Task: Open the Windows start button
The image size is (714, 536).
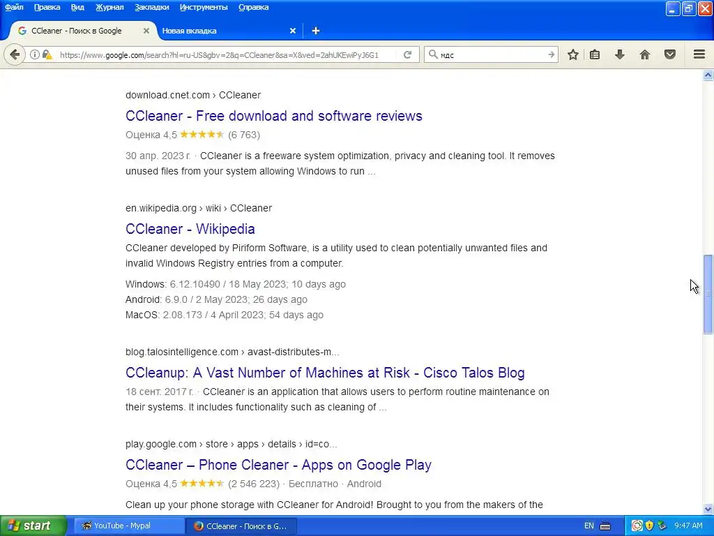Action: (x=33, y=526)
